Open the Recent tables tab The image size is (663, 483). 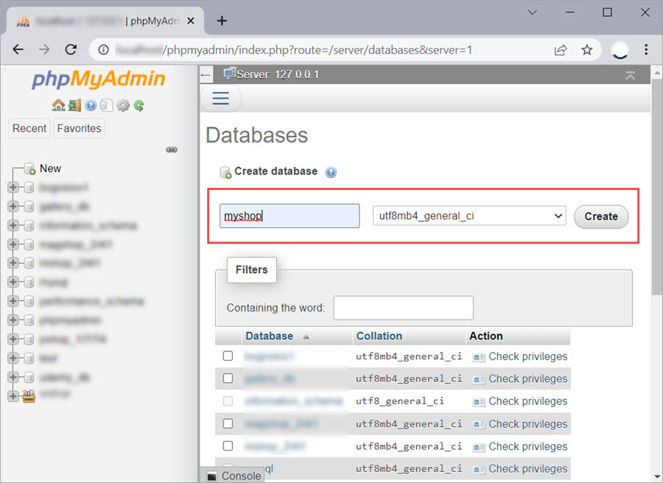click(x=29, y=128)
